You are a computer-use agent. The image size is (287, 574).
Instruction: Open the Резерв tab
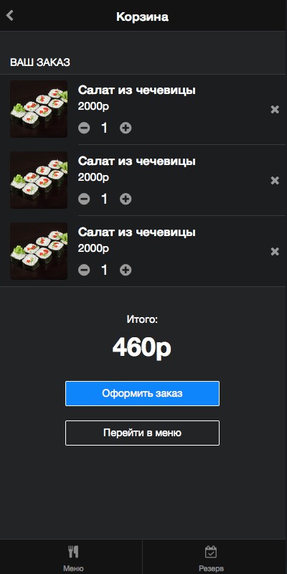pos(211,558)
